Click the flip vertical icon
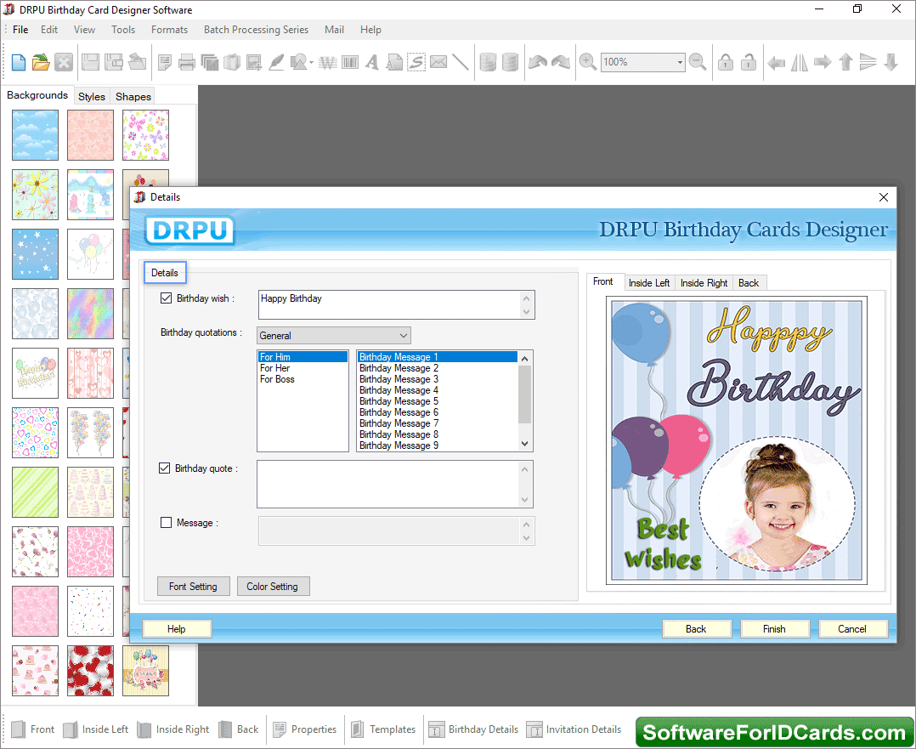This screenshot has height=749, width=916. click(x=868, y=62)
